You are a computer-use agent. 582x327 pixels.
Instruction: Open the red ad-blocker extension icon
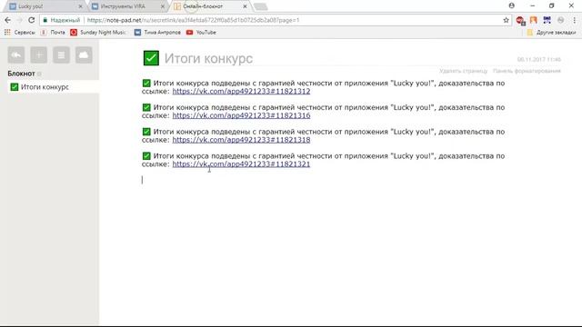coord(520,20)
